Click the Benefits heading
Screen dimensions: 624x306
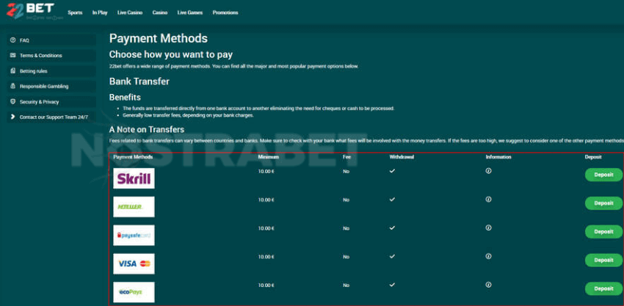click(x=125, y=98)
